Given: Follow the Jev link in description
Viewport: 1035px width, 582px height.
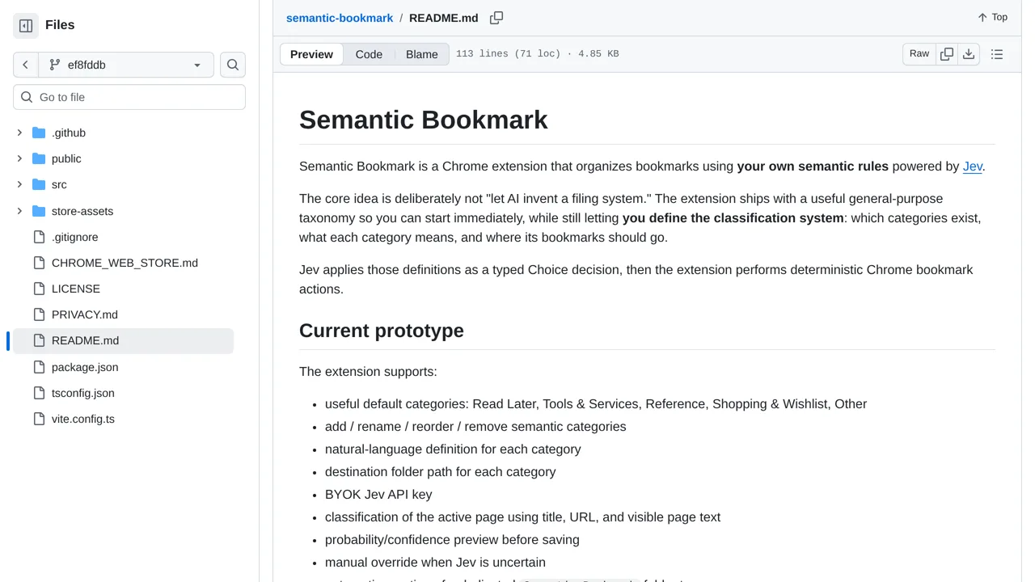Looking at the screenshot, I should point(972,167).
